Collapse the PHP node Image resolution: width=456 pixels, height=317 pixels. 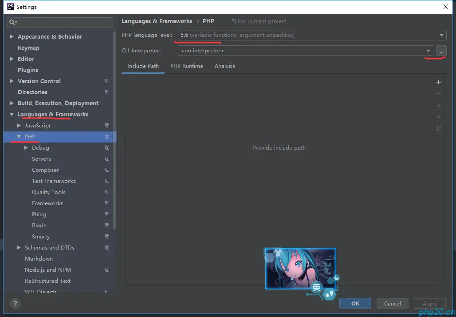[19, 136]
